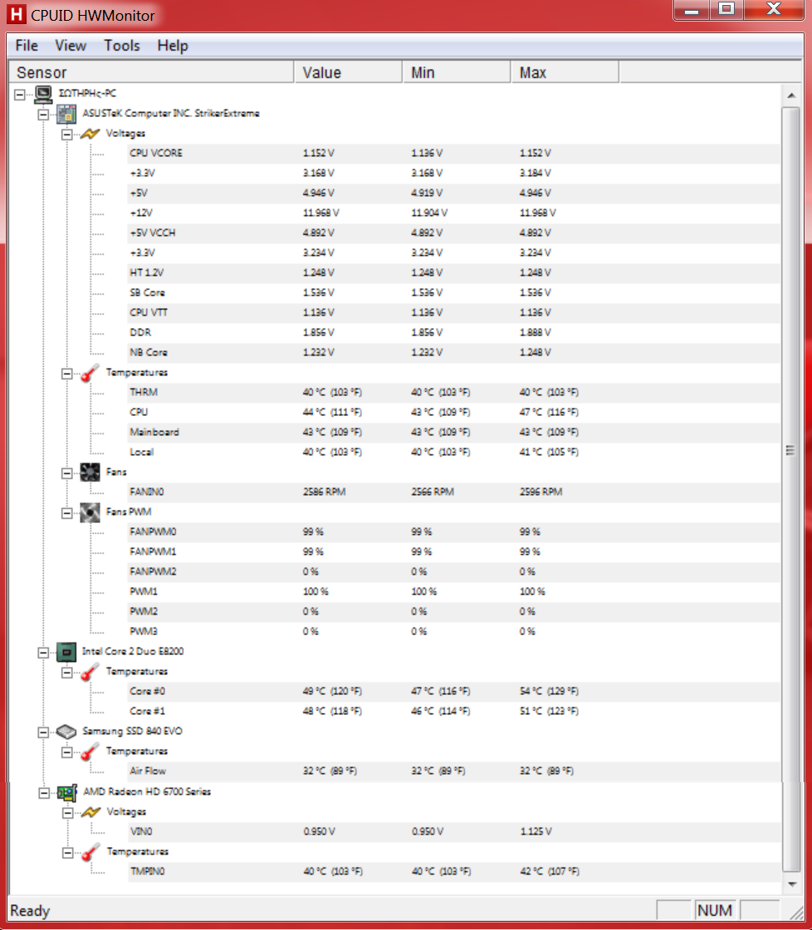Select the NB Core row
This screenshot has width=812, height=930.
[453, 353]
